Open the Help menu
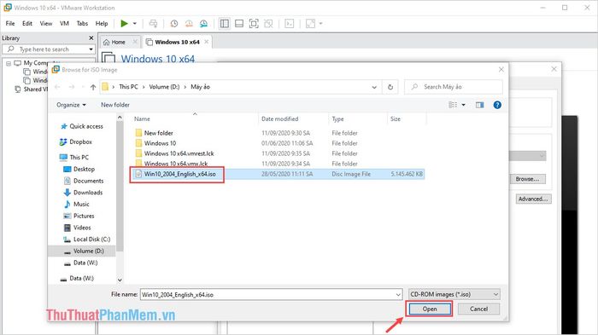 [x=102, y=24]
